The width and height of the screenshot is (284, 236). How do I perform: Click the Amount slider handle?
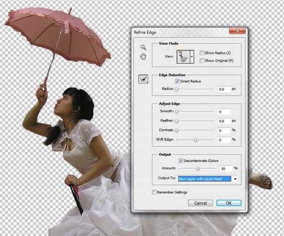point(197,168)
